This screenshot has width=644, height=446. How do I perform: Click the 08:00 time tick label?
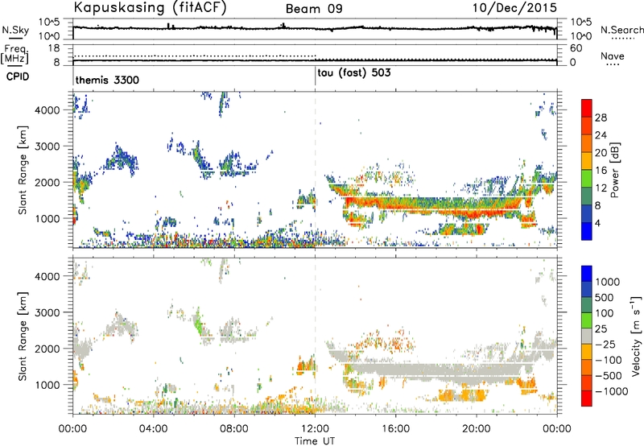point(234,429)
